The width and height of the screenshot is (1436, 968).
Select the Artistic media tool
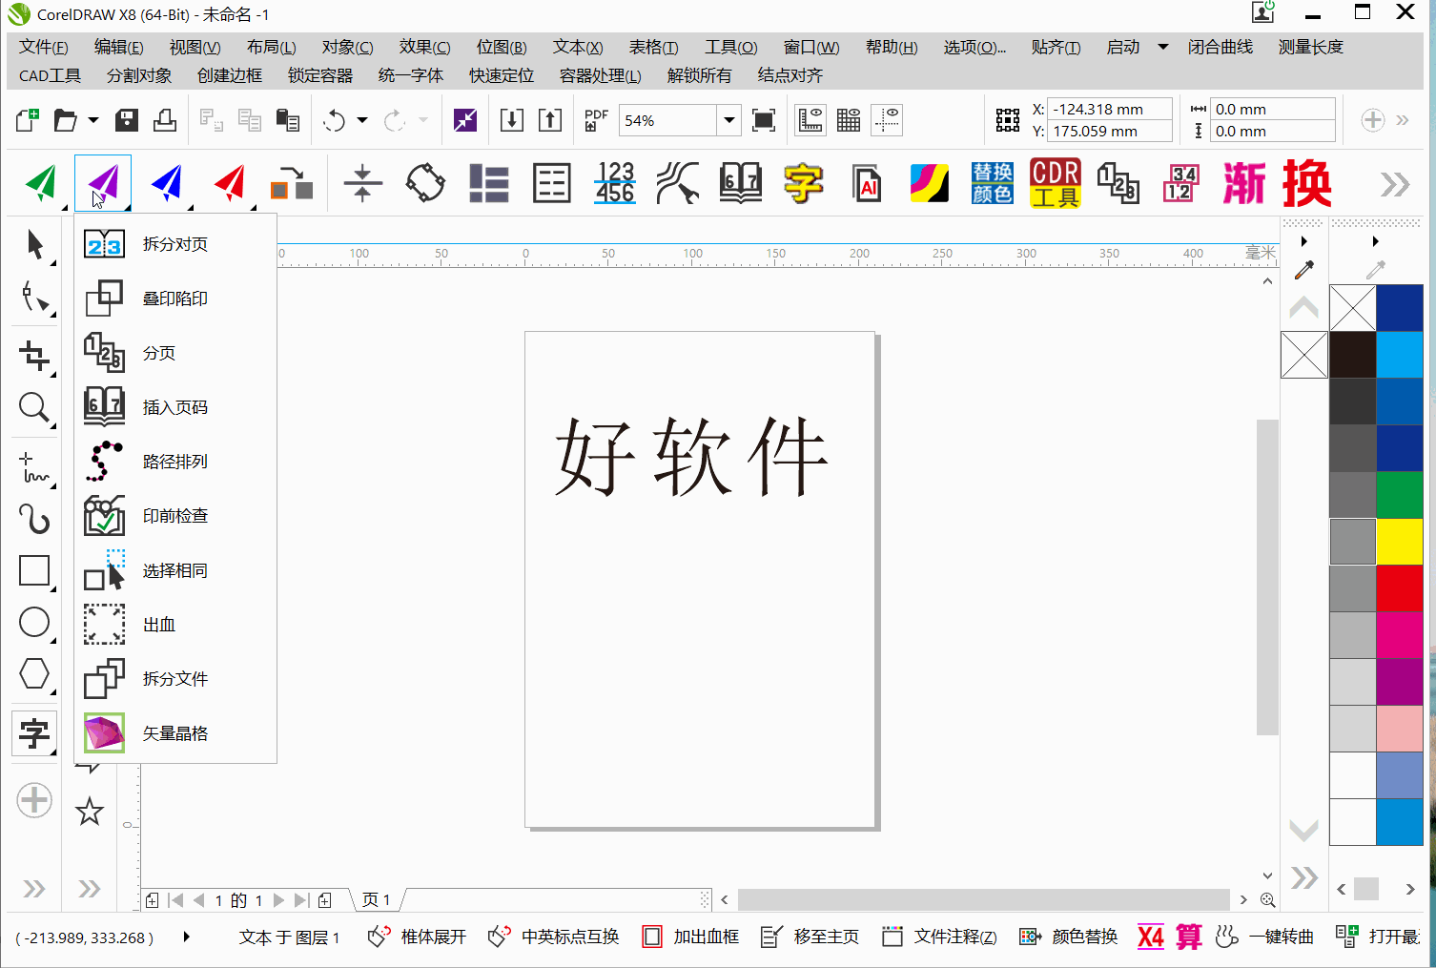34,520
